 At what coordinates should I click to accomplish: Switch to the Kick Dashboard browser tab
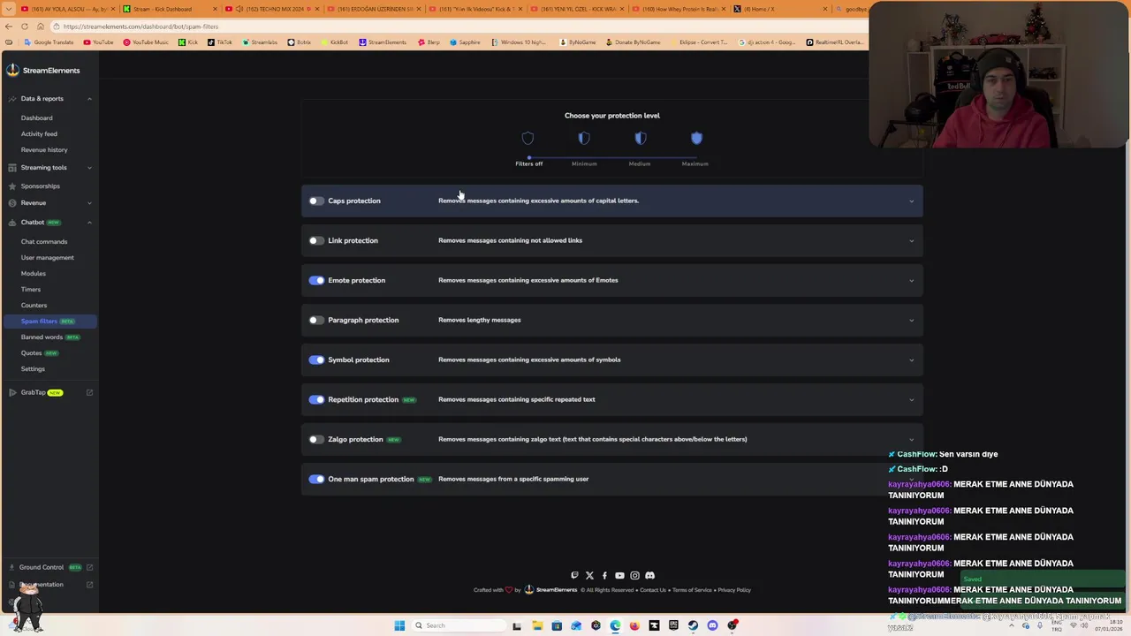[x=168, y=9]
